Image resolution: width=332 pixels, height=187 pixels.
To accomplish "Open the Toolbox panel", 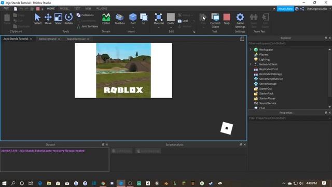I will tap(120, 19).
